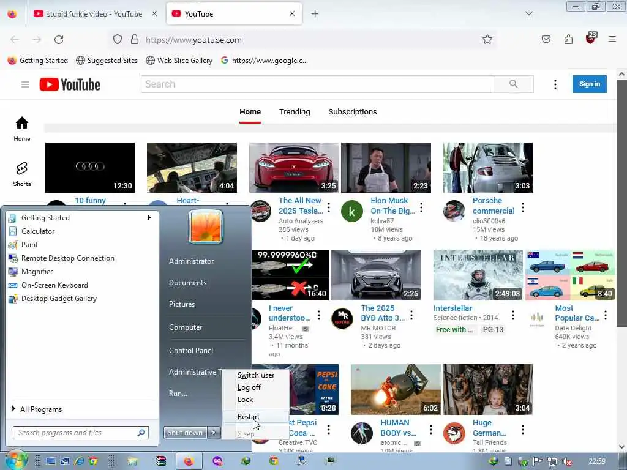
Task: Choose Switch user from the power menu
Action: tap(255, 375)
